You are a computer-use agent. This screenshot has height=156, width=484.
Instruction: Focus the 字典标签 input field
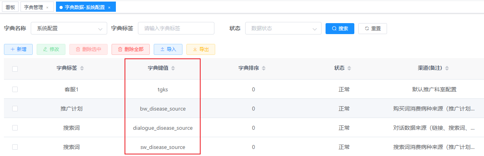[176, 28]
